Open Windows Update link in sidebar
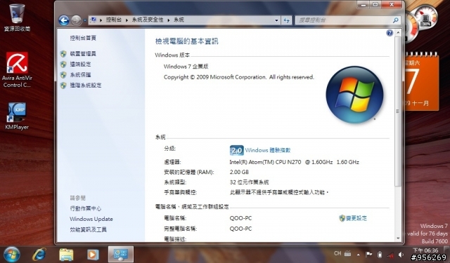Viewport: 450px width, 263px height. [x=91, y=219]
